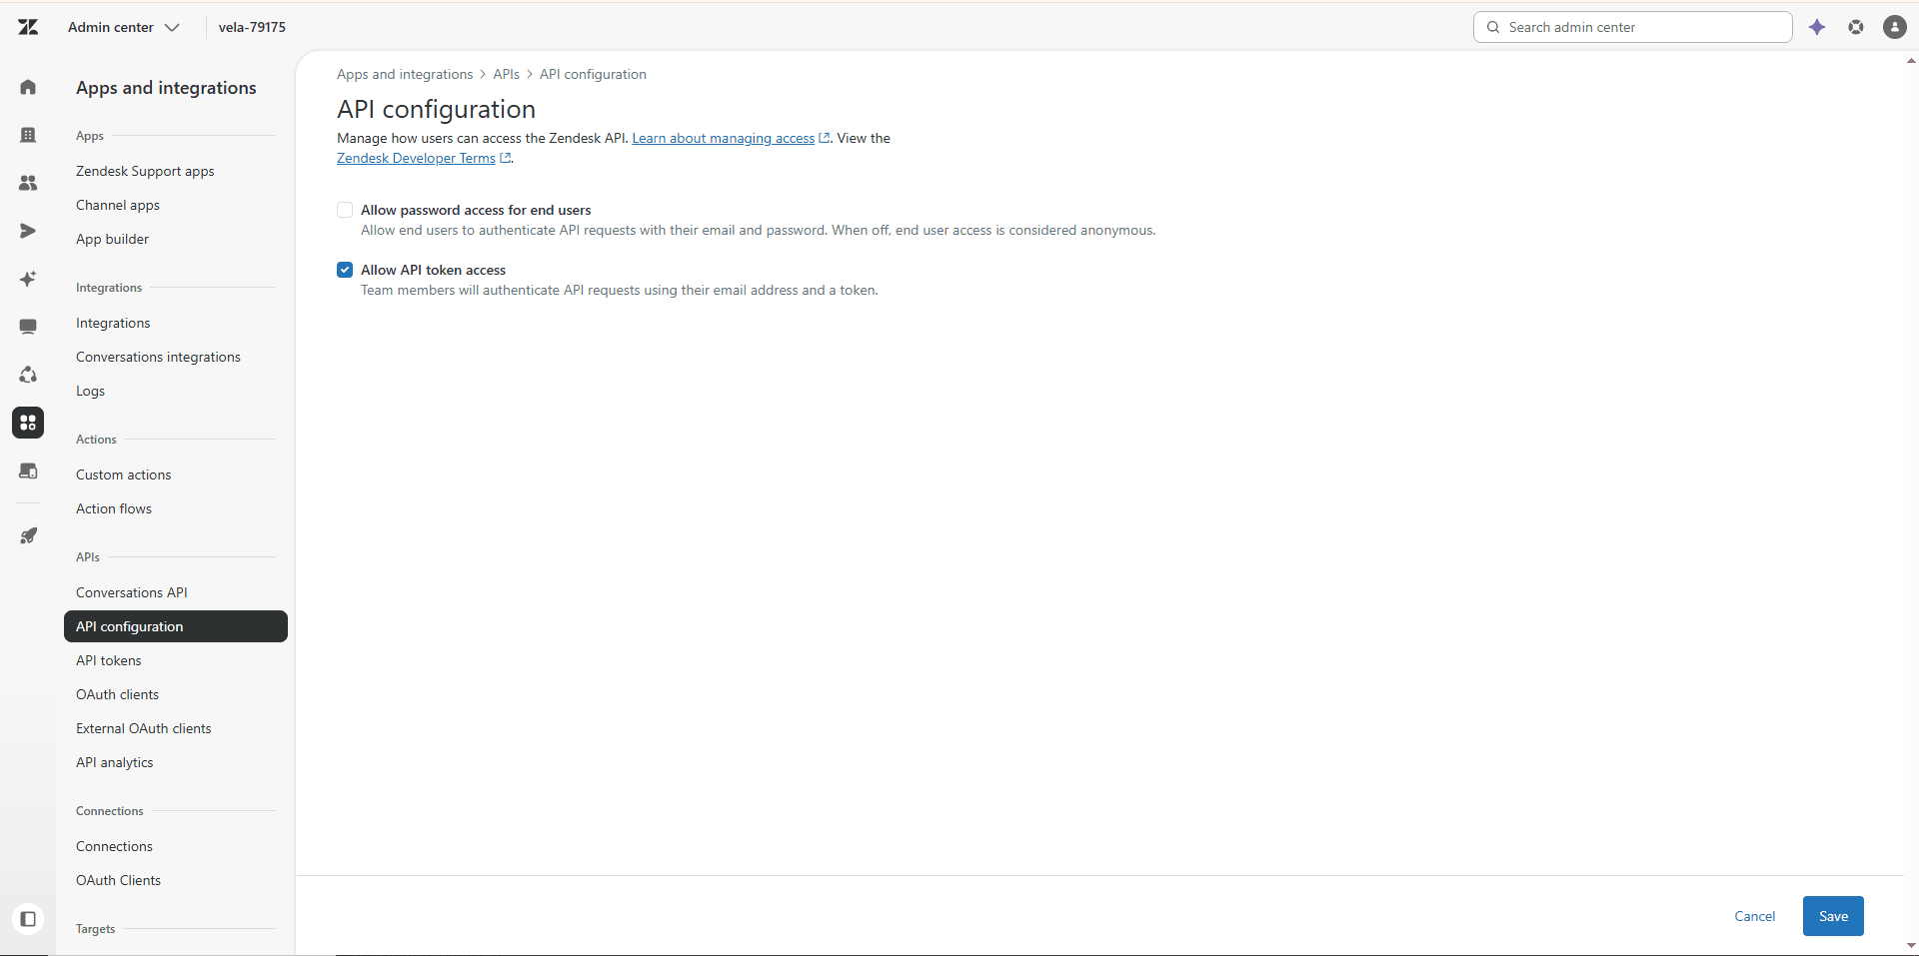Expand the Admin center dropdown
The image size is (1919, 956).
(x=124, y=27)
